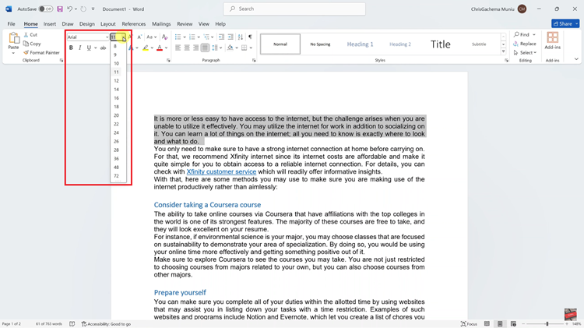Switch to the Insert tab
The width and height of the screenshot is (584, 328).
pos(50,24)
